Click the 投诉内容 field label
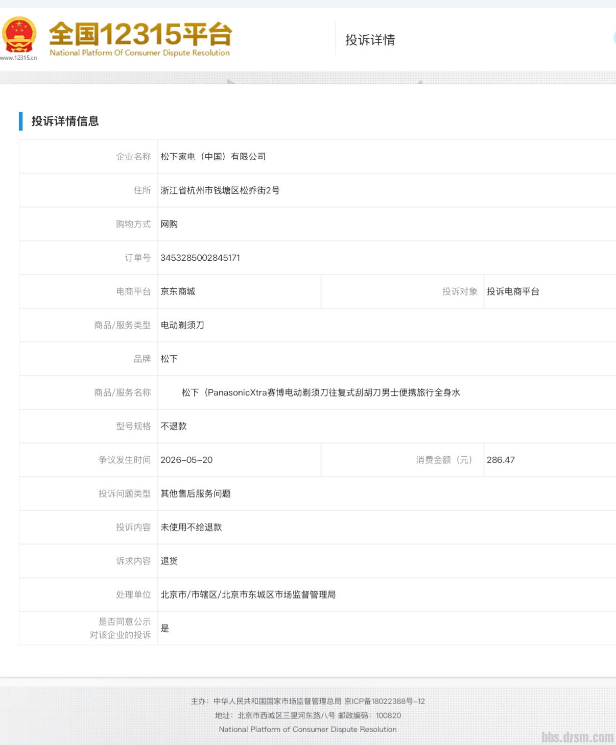The image size is (616, 745). [133, 527]
